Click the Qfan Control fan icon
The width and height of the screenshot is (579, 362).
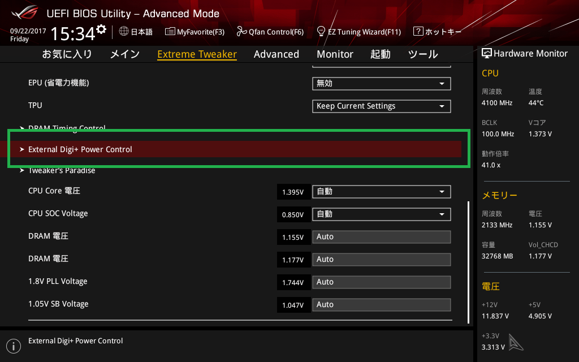click(241, 32)
